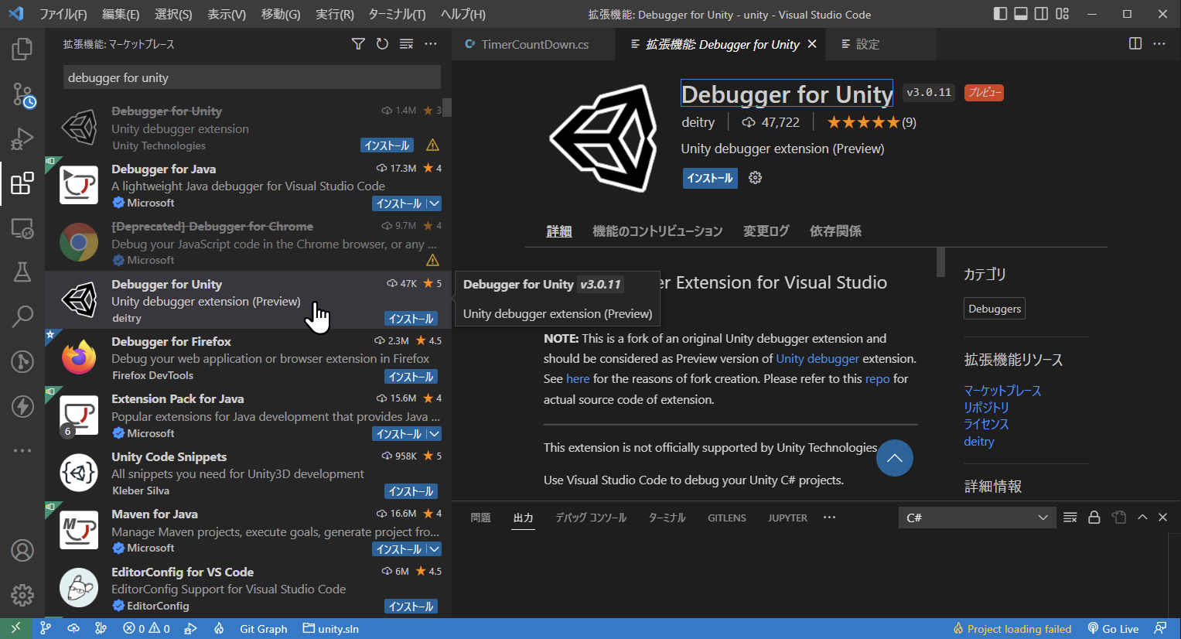Screen dimensions: 1181x639
Task: Open the C# output channel dropdown
Action: [x=977, y=517]
